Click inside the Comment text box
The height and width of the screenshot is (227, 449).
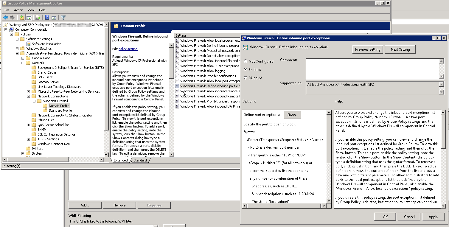coord(373,69)
